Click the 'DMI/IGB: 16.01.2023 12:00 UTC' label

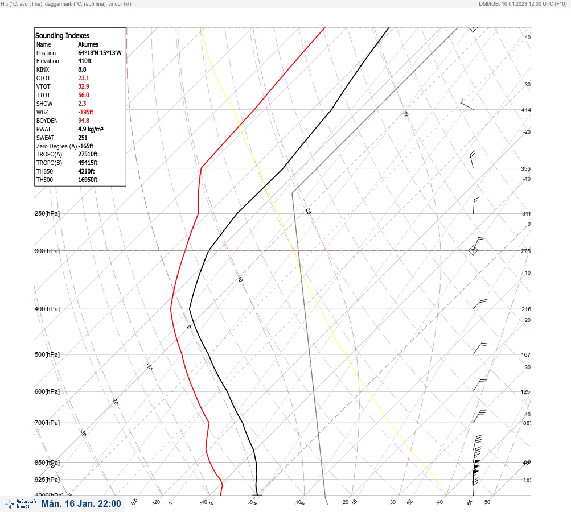[523, 4]
